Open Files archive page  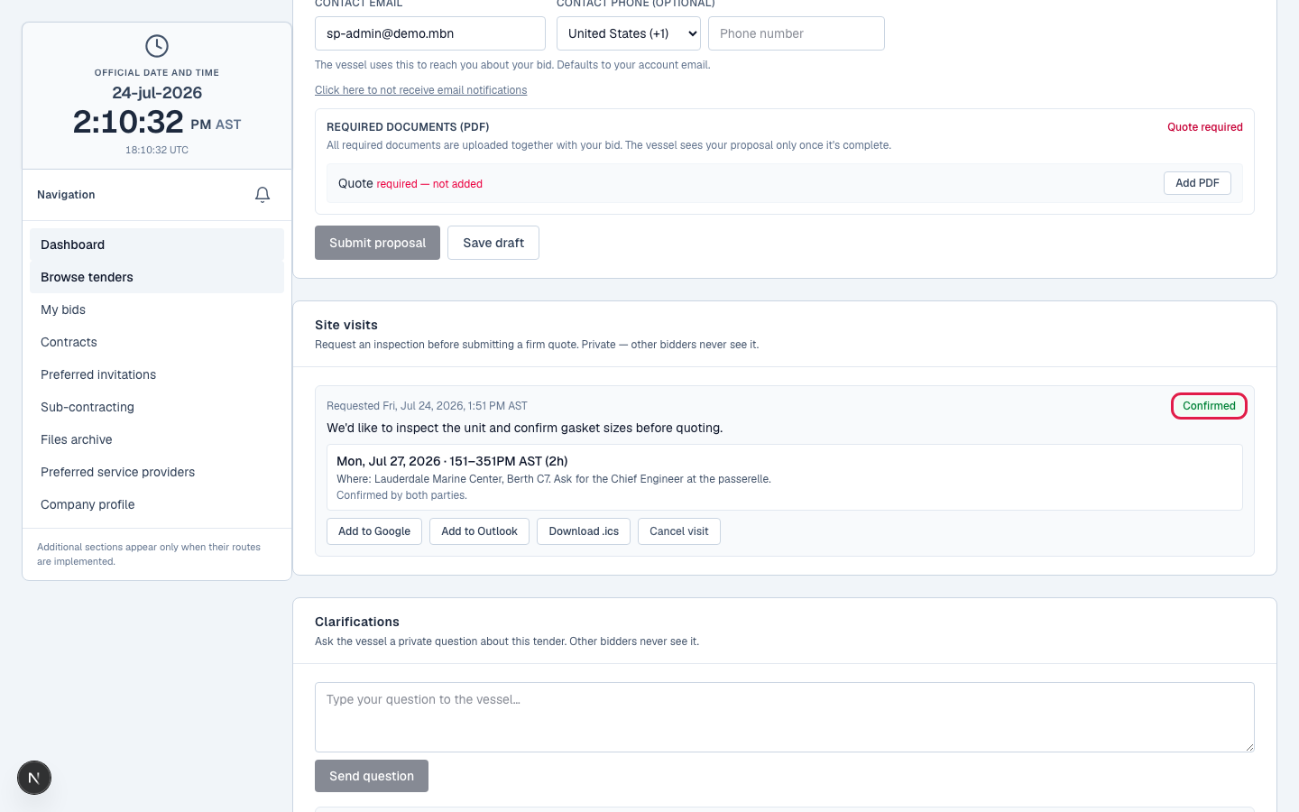pyautogui.click(x=157, y=439)
